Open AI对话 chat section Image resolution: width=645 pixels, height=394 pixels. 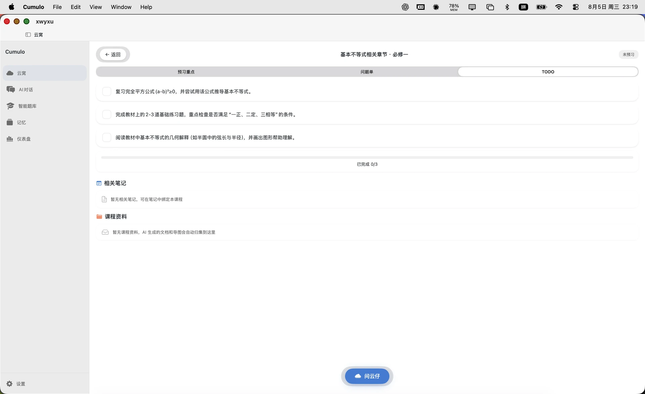point(44,89)
